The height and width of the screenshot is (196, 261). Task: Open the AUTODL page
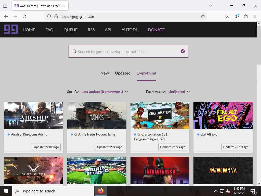129,30
